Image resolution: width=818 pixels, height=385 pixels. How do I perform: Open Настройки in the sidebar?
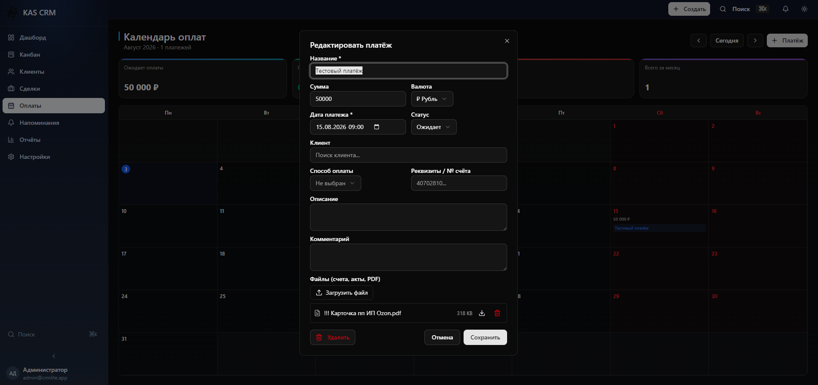tap(54, 157)
